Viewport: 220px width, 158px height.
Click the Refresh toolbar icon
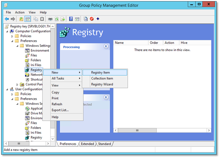click(57, 19)
